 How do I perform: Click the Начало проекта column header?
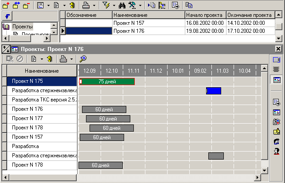(x=205, y=15)
